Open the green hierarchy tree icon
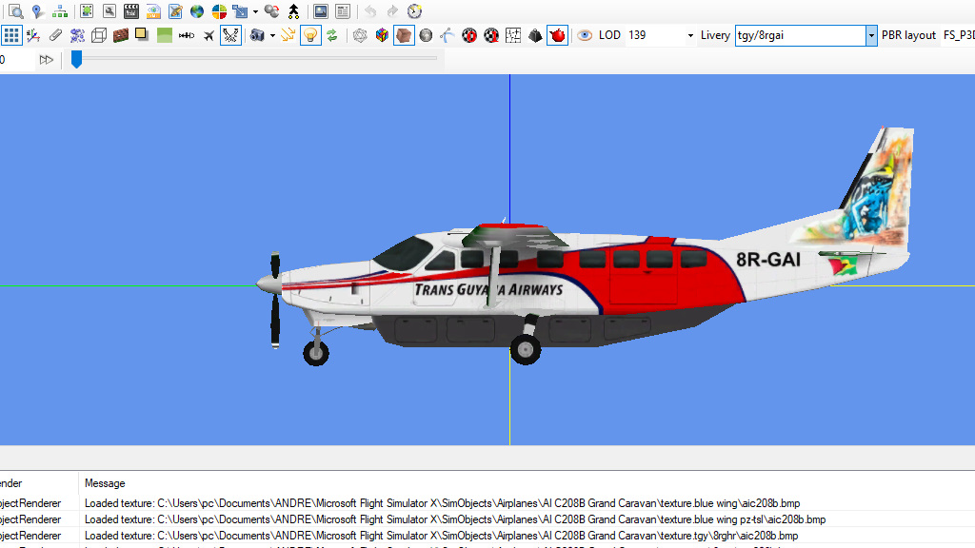This screenshot has height=548, width=975. (60, 11)
